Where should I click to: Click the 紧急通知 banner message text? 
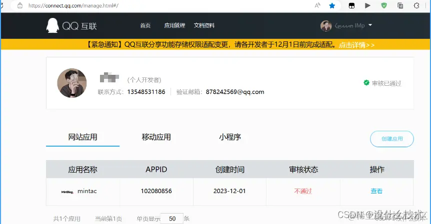coord(211,44)
